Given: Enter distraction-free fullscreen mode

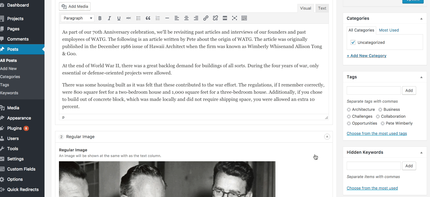Looking at the screenshot, I should 235,18.
